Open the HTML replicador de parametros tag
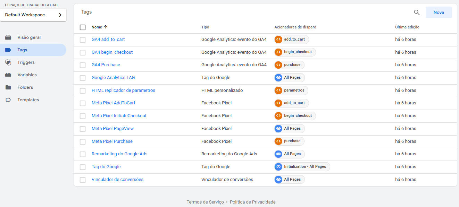 pyautogui.click(x=123, y=90)
